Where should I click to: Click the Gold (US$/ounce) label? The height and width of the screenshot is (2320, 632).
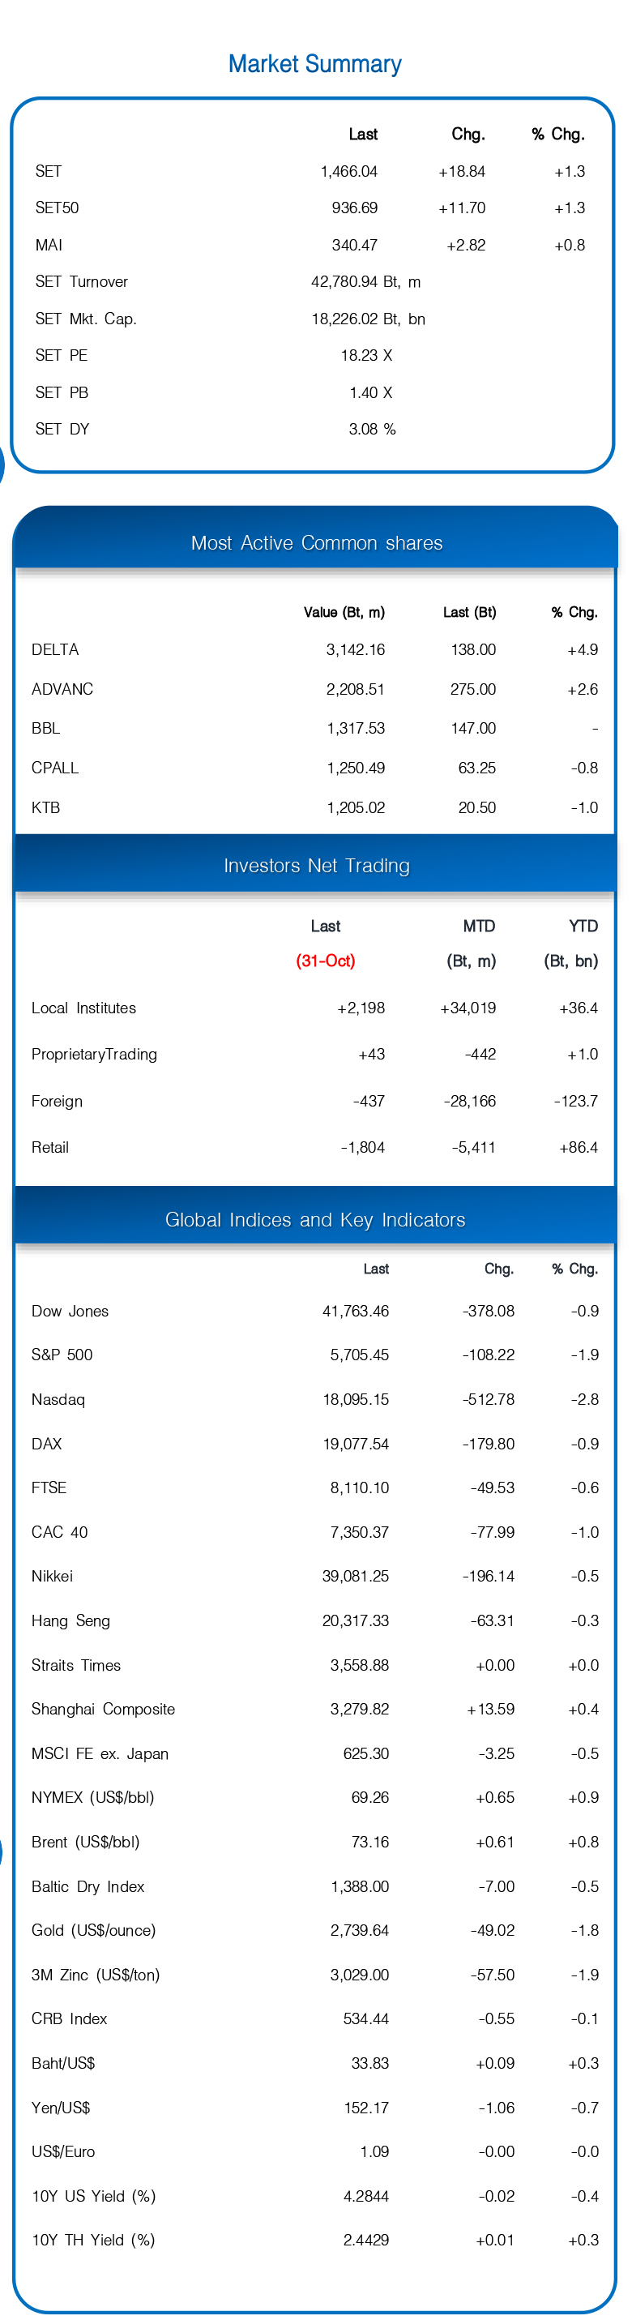pyautogui.click(x=94, y=1930)
